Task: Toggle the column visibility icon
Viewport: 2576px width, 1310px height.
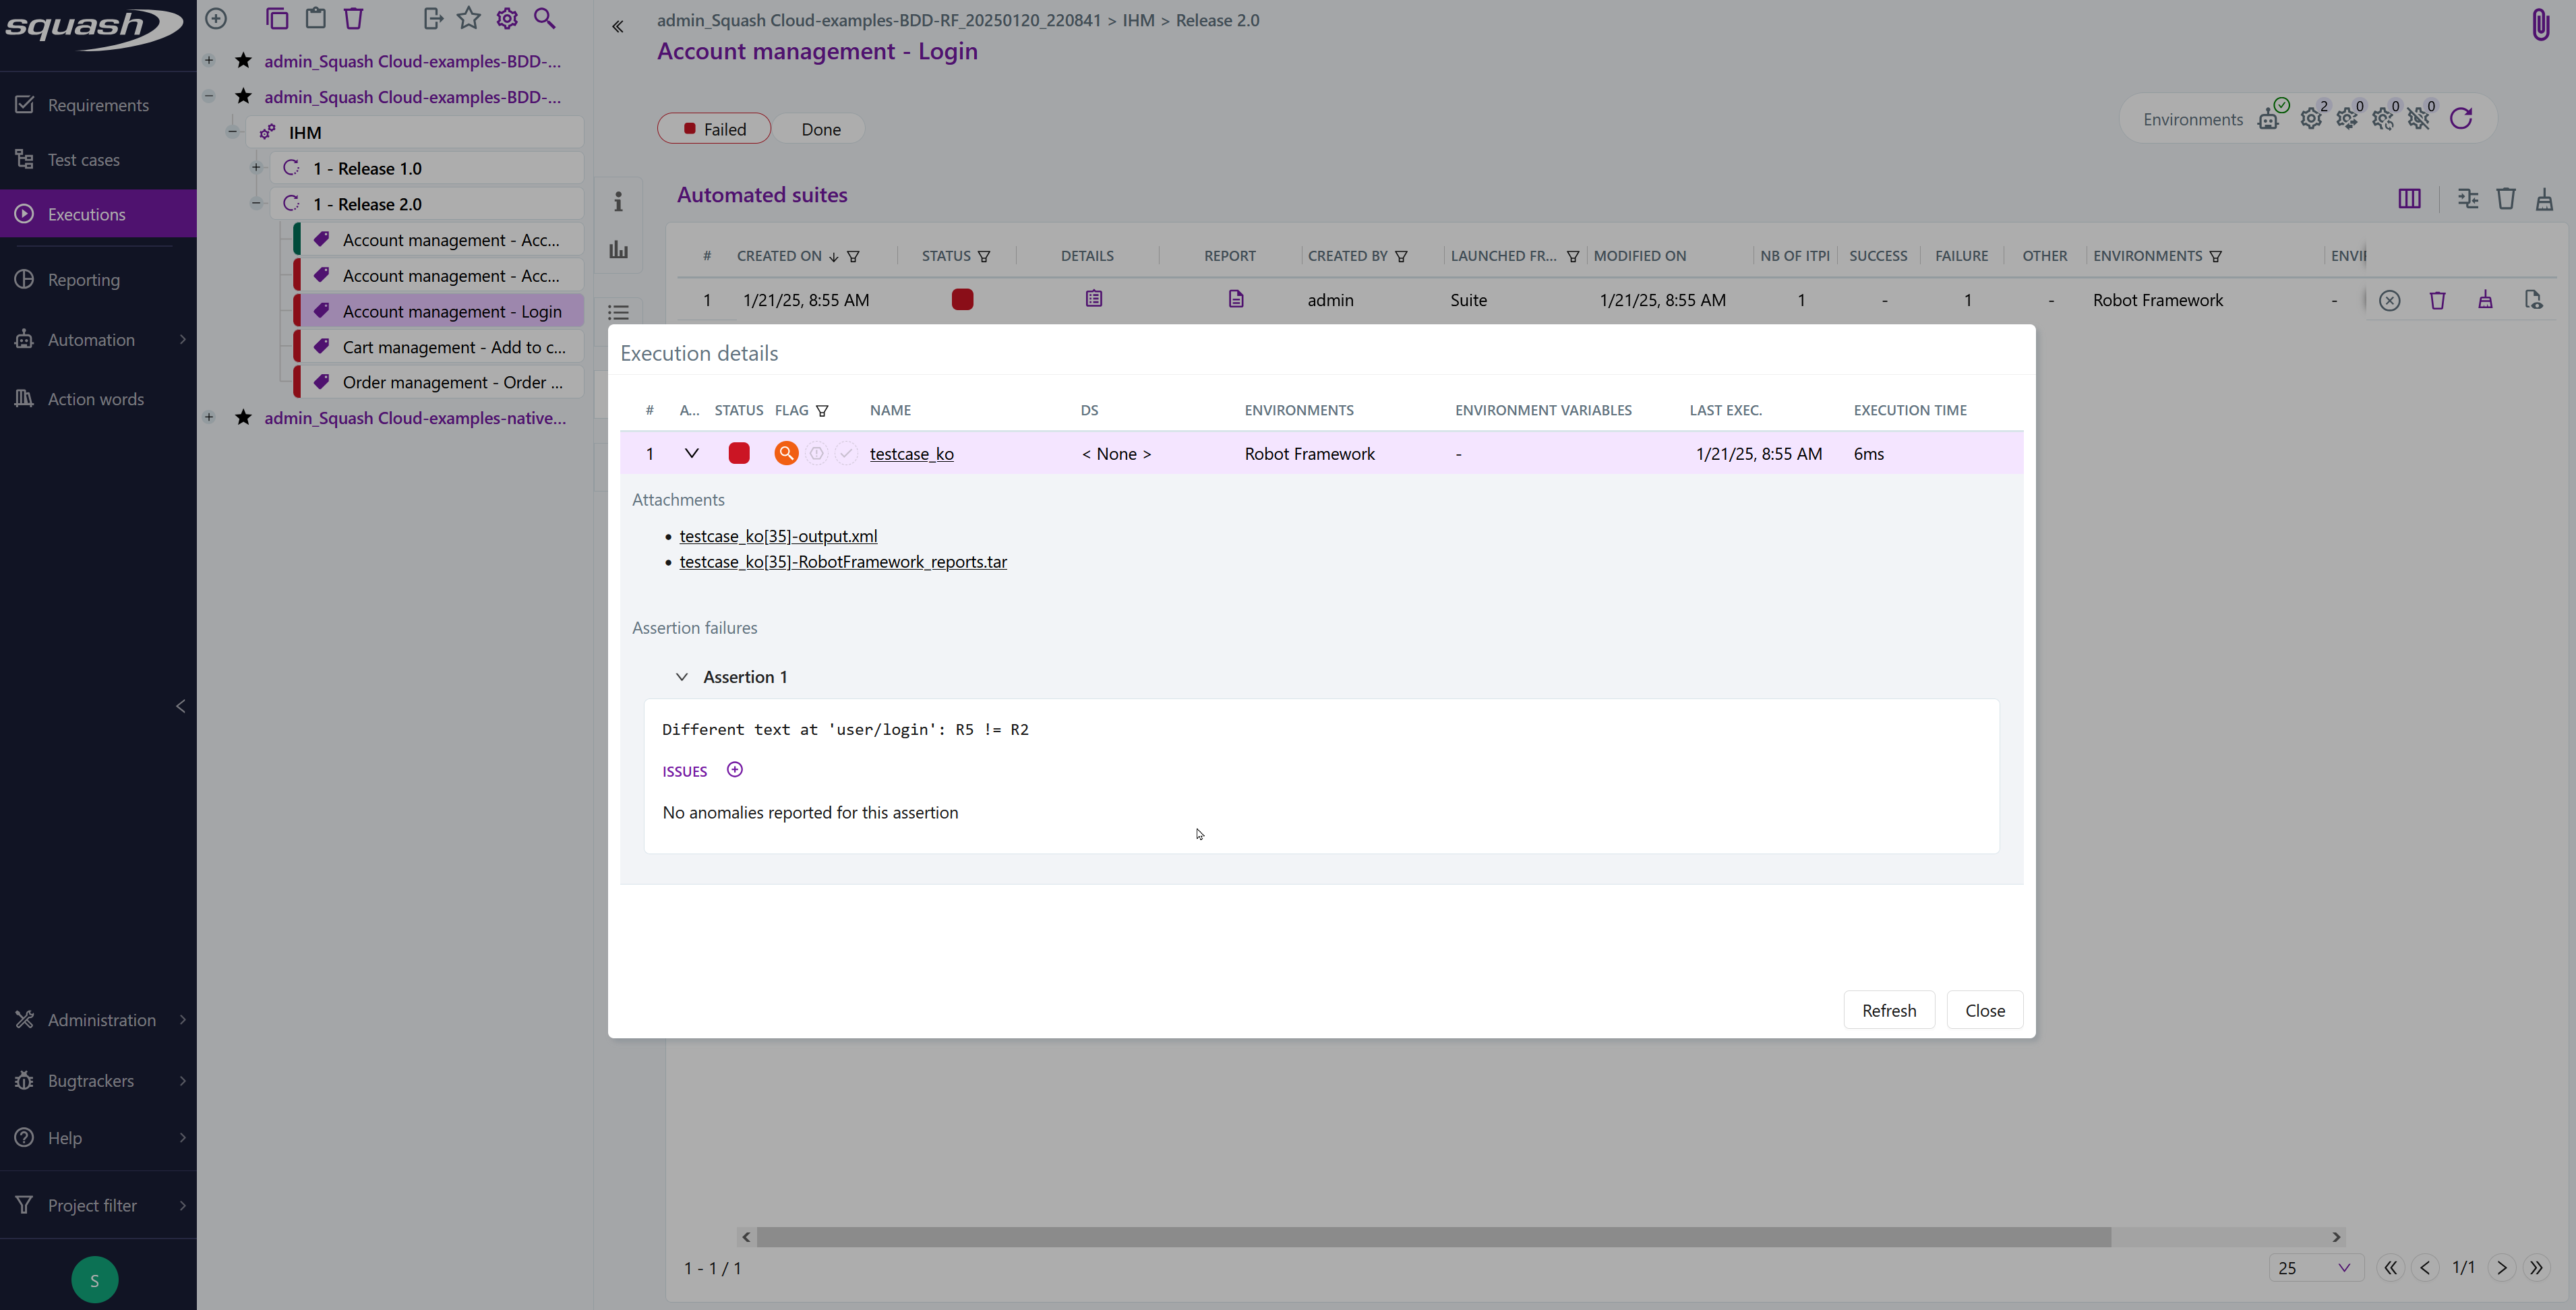Action: pos(2409,199)
